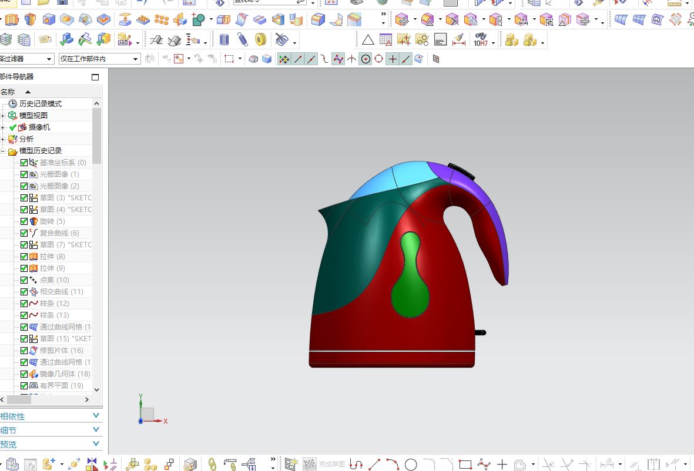Uncheck the 点集 (10) feature checkbox
The image size is (694, 471).
coord(24,280)
